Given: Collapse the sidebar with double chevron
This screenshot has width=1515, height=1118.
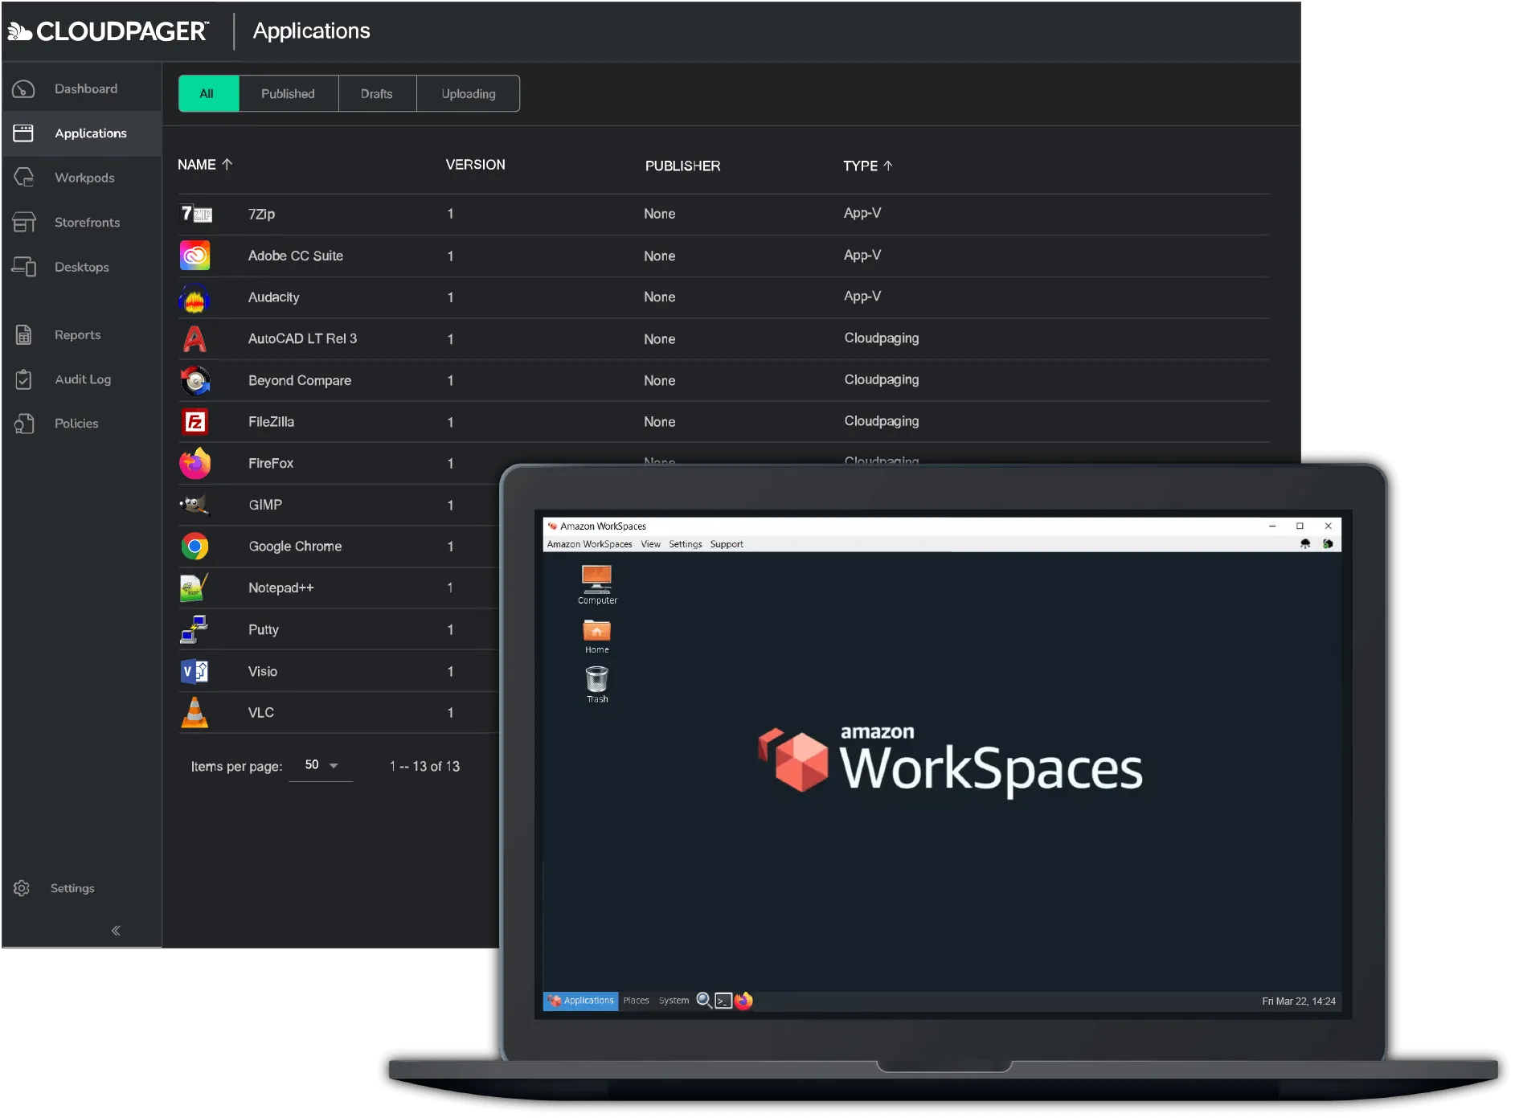Looking at the screenshot, I should 116,931.
